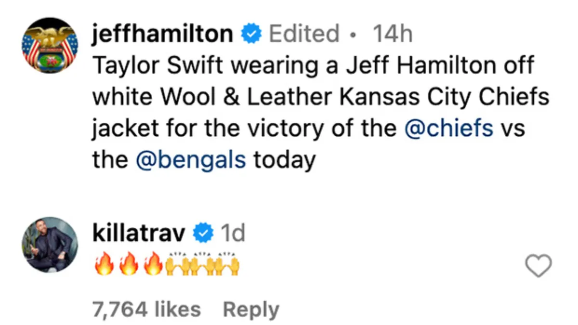Reply to killatrav's comment
The height and width of the screenshot is (325, 578).
(250, 310)
